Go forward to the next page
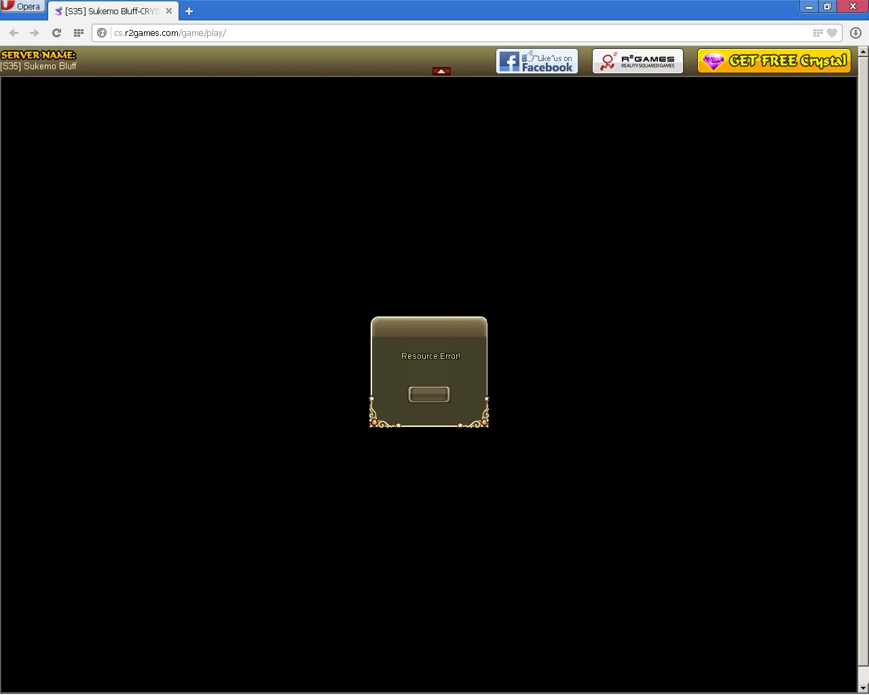 point(35,33)
